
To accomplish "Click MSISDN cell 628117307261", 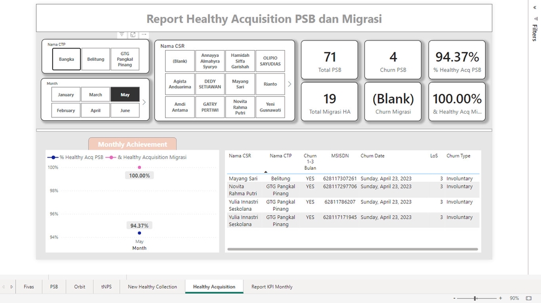I will [x=340, y=178].
